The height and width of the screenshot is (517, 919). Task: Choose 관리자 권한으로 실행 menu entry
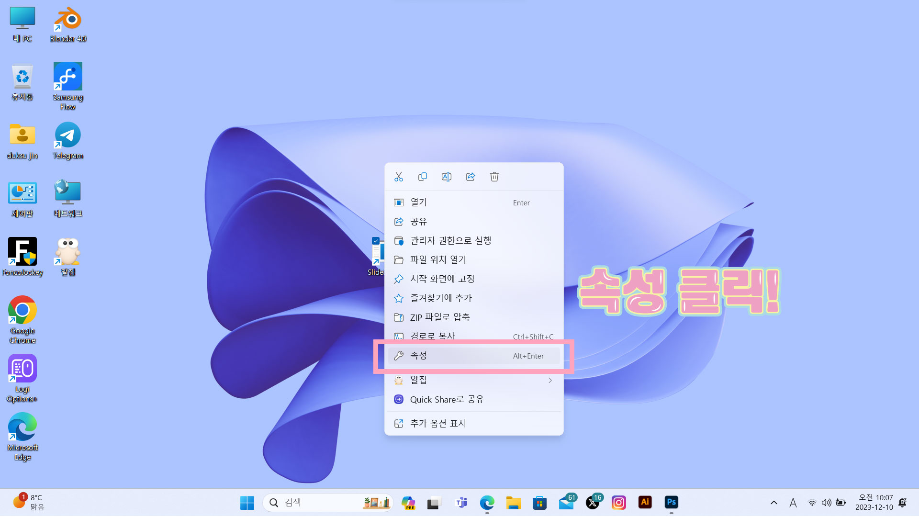click(450, 240)
